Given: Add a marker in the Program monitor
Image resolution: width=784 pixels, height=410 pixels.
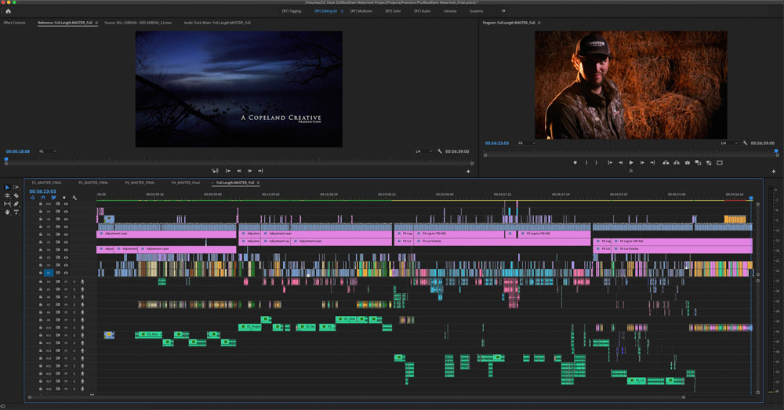Looking at the screenshot, I should [575, 162].
